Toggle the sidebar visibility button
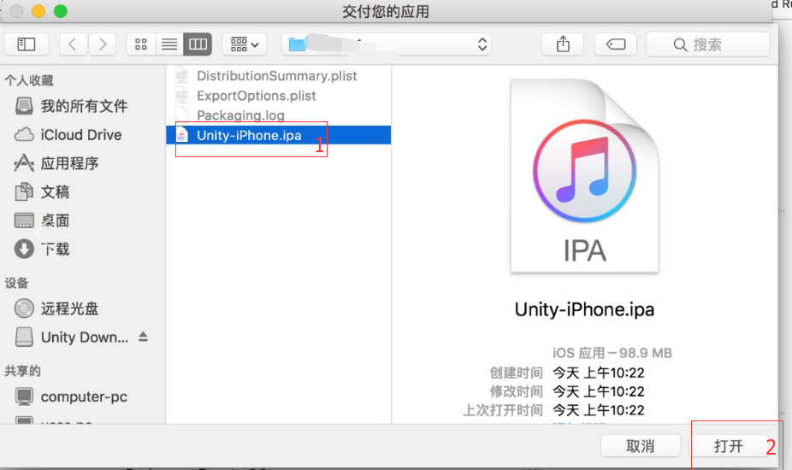The height and width of the screenshot is (470, 792). (27, 44)
